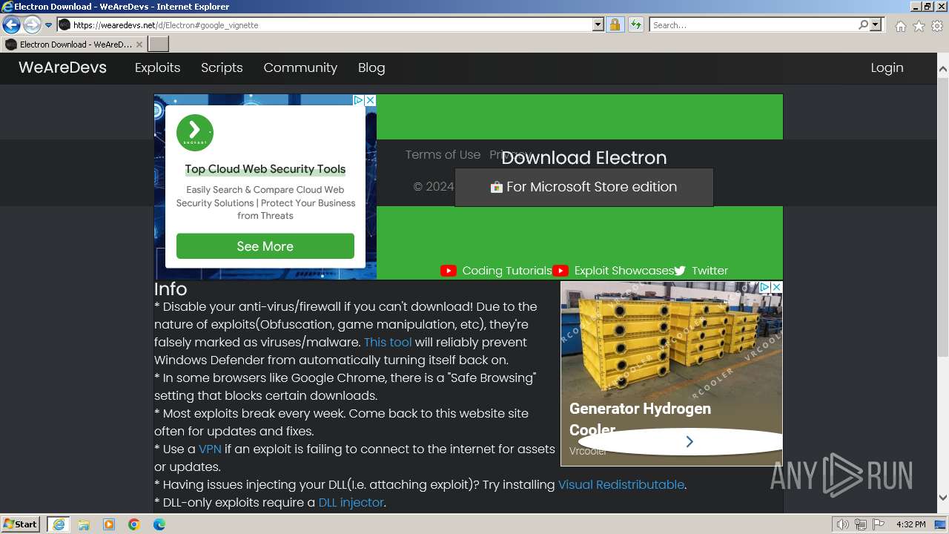
Task: Click the VPN hyperlink
Action: (x=210, y=449)
